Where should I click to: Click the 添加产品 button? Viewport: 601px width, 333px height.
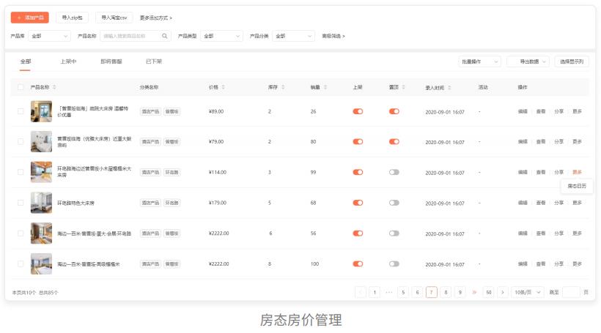30,17
